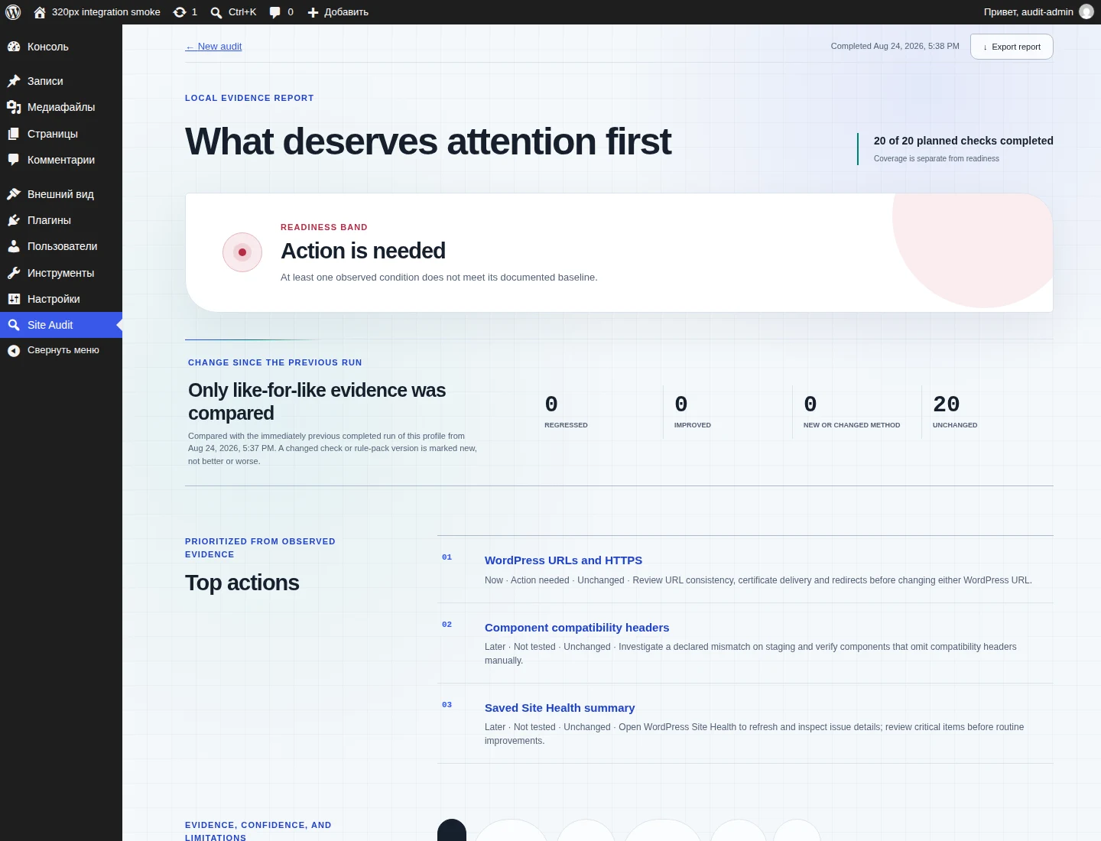Open Плагины plug icon
This screenshot has height=841, width=1101.
pos(14,220)
